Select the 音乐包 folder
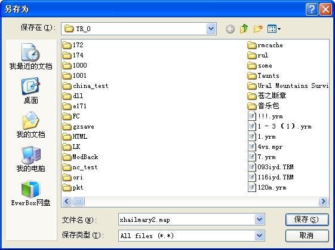 click(x=263, y=106)
